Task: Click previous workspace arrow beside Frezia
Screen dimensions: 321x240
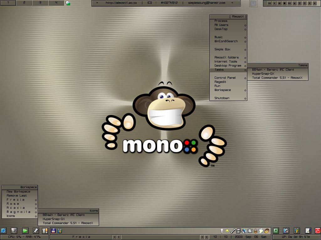Action: (x=114, y=237)
